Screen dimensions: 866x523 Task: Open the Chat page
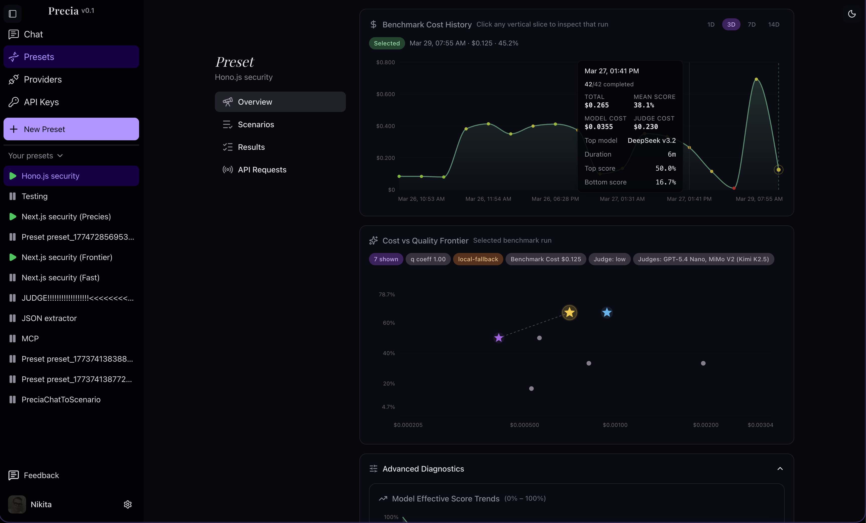[33, 34]
